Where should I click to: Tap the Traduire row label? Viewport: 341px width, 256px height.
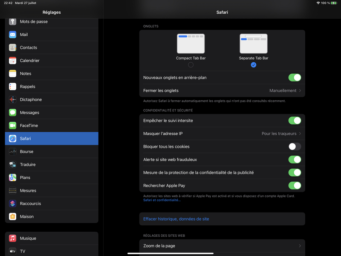28,165
